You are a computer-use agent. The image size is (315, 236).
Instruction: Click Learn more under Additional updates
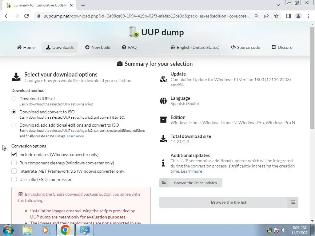[191, 171]
